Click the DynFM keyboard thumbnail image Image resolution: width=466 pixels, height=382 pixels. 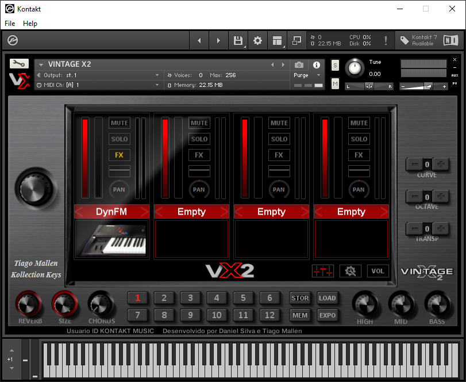[x=111, y=239]
